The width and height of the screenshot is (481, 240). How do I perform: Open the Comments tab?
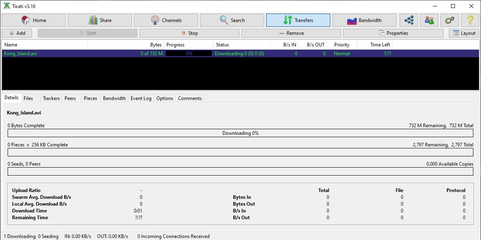[189, 98]
